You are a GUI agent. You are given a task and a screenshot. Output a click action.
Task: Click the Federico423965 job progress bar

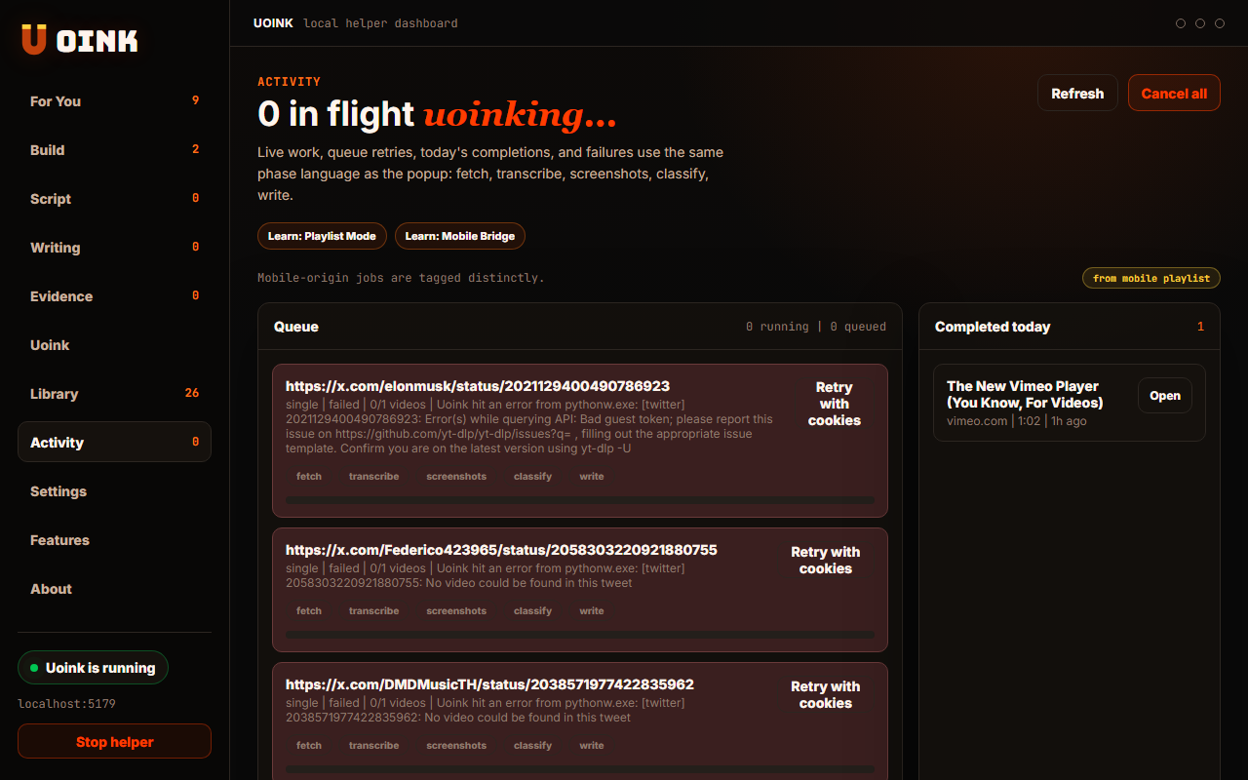coord(580,635)
